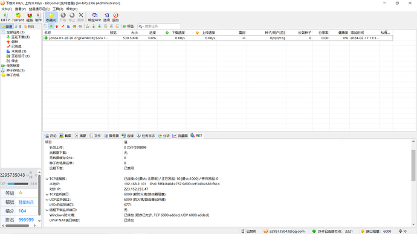Image resolution: width=417 pixels, height=234 pixels.
Task: Select 正在下载 (1) in the sidebar tree
Action: [18, 37]
